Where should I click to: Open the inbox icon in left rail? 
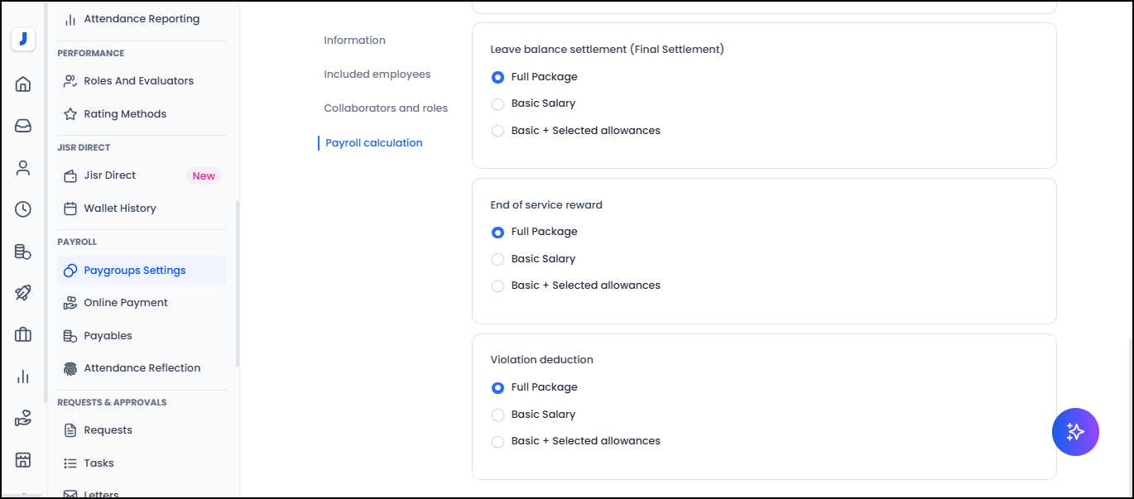tap(23, 126)
